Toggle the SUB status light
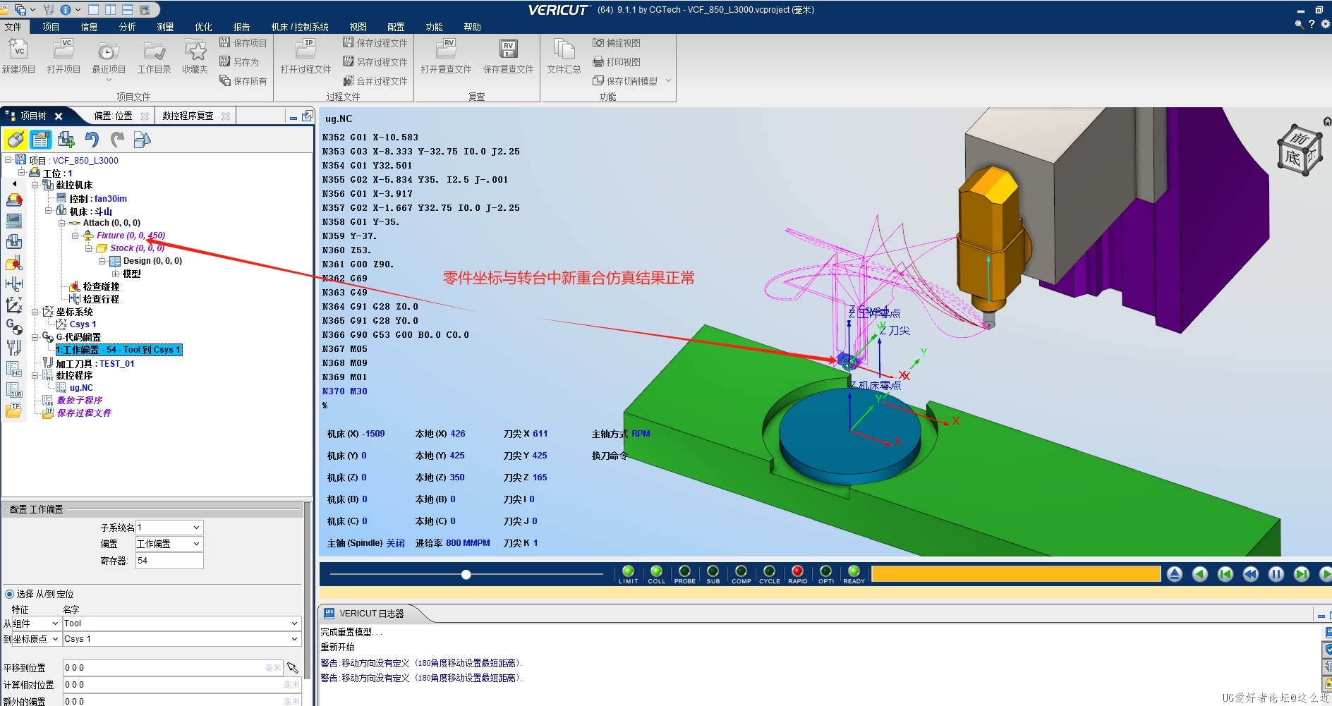1332x706 pixels. (713, 571)
